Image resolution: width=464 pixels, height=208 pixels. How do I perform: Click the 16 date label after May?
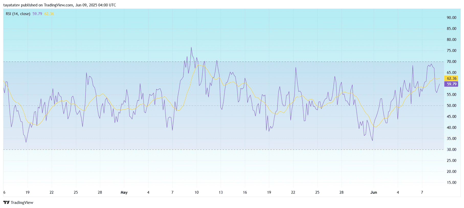245,192
